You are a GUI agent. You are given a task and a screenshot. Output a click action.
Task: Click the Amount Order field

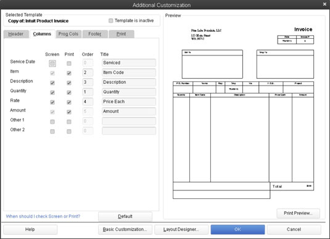click(88, 111)
